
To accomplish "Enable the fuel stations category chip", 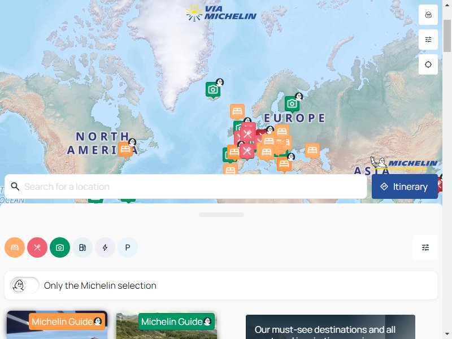I will tap(82, 247).
